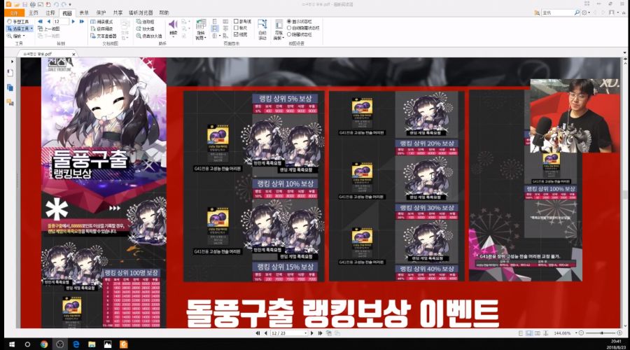The image size is (630, 350).
Task: Open the Share (共享) ribbon tab
Action: click(118, 13)
